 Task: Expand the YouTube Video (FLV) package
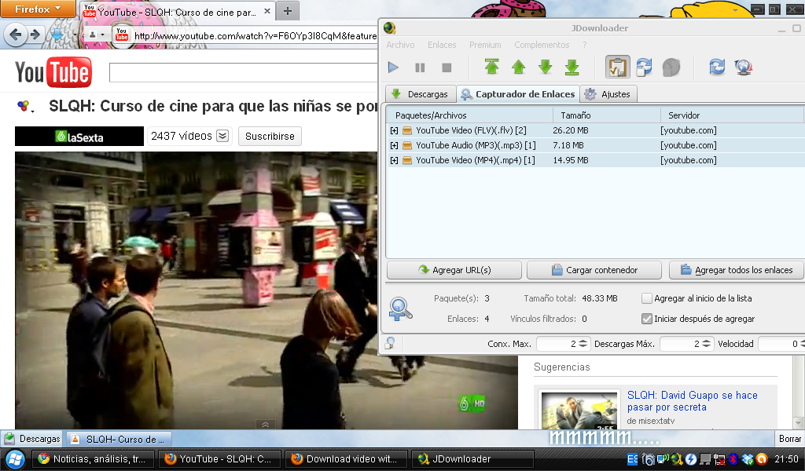395,130
